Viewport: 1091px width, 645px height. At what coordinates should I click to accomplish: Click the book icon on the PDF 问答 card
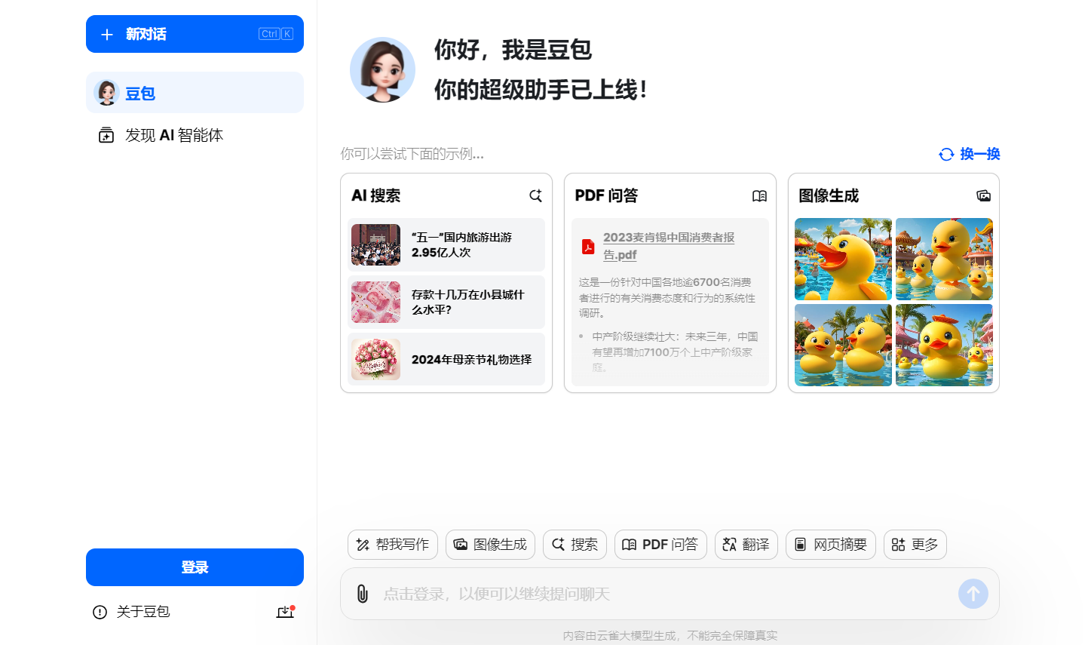point(758,195)
